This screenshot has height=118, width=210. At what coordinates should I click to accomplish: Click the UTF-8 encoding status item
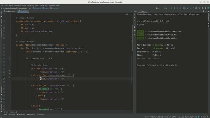point(174,117)
